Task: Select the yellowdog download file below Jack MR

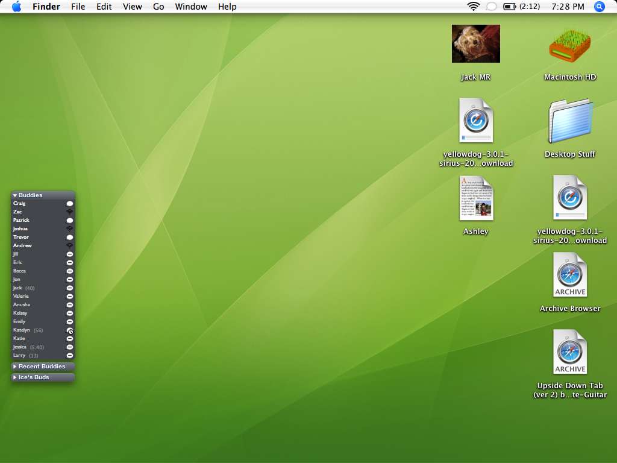Action: click(476, 120)
